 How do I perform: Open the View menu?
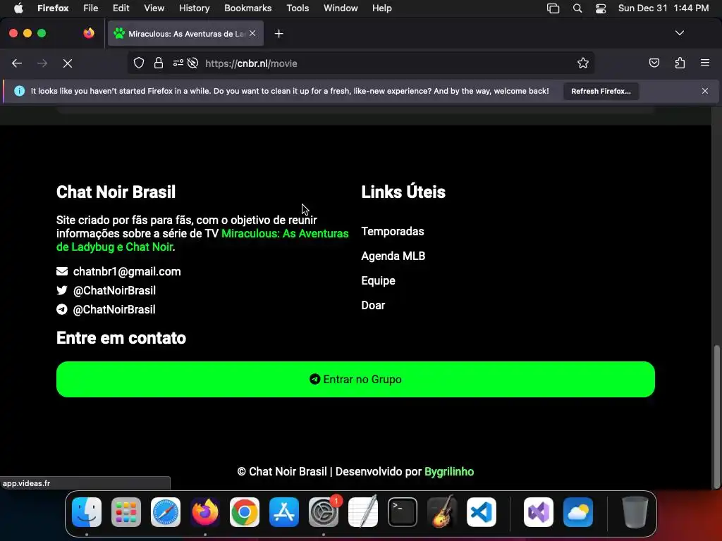coord(154,8)
